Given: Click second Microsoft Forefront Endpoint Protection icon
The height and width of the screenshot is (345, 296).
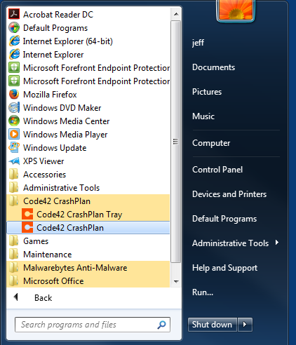Looking at the screenshot, I should click(x=14, y=81).
